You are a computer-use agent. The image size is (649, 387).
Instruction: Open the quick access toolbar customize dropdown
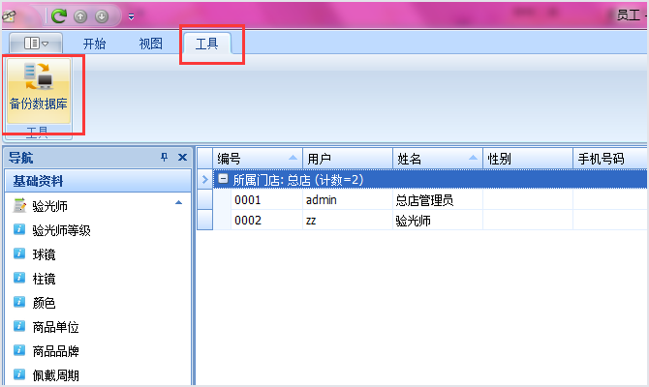click(131, 17)
